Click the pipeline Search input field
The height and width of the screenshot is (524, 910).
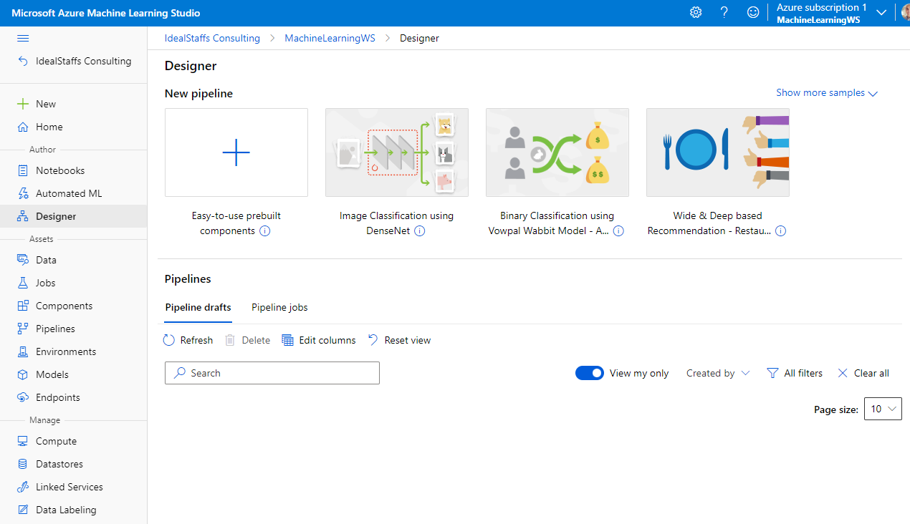tap(272, 373)
